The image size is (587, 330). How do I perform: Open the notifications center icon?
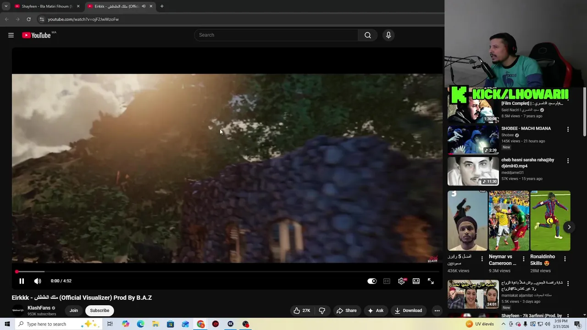point(577,324)
